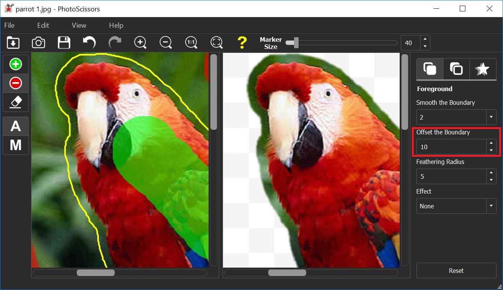Click the Zoom in magnifier icon
Image resolution: width=503 pixels, height=290 pixels.
pyautogui.click(x=140, y=43)
